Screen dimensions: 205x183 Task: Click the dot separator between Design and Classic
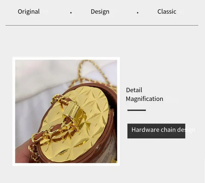tap(137, 13)
